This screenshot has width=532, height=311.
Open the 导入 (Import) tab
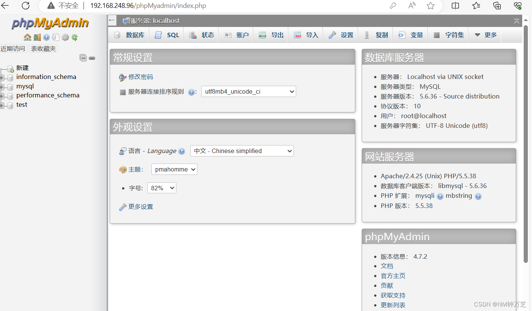pyautogui.click(x=306, y=35)
